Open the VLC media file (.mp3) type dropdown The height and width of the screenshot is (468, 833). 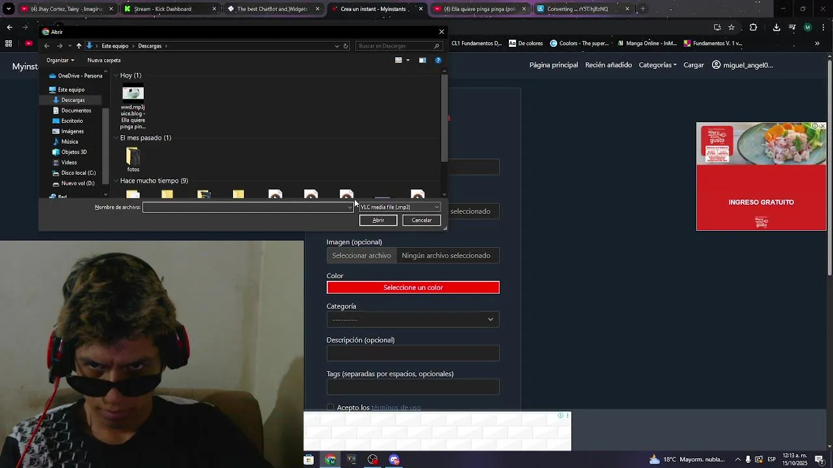(x=400, y=207)
